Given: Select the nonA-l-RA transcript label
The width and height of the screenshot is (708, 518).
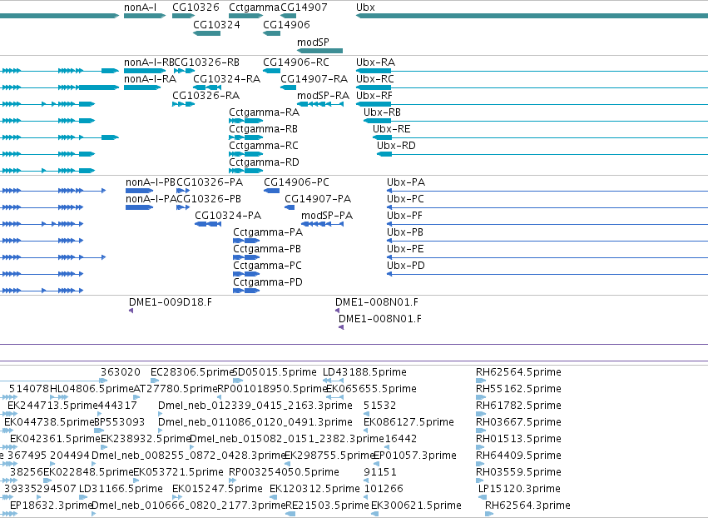Looking at the screenshot, I should coord(150,78).
